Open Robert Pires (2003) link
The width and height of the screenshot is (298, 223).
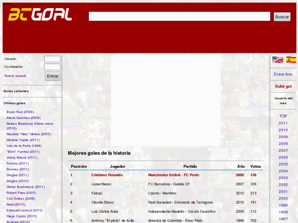pyautogui.click(x=21, y=193)
